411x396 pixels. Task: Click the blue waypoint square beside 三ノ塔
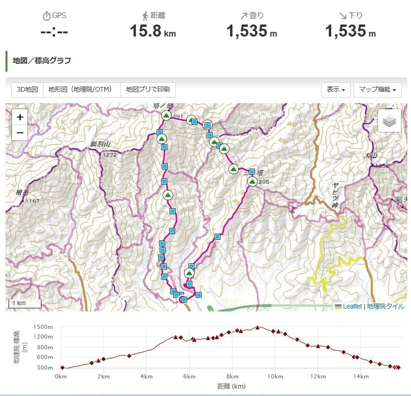(x=252, y=172)
